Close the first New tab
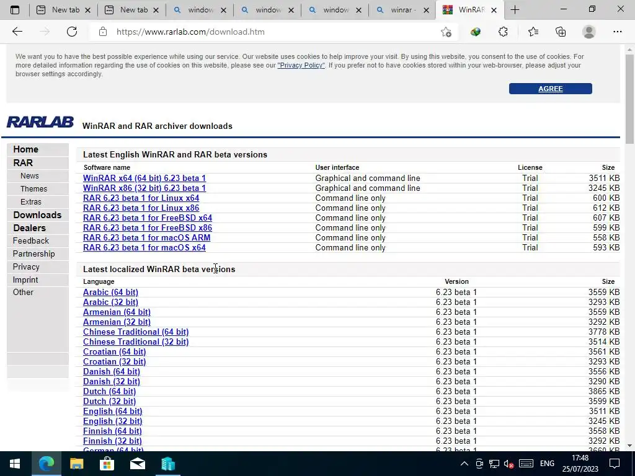Viewport: 635px width, 476px height. tap(87, 10)
